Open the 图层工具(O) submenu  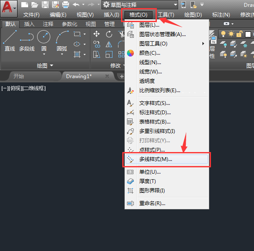pyautogui.click(x=167, y=44)
